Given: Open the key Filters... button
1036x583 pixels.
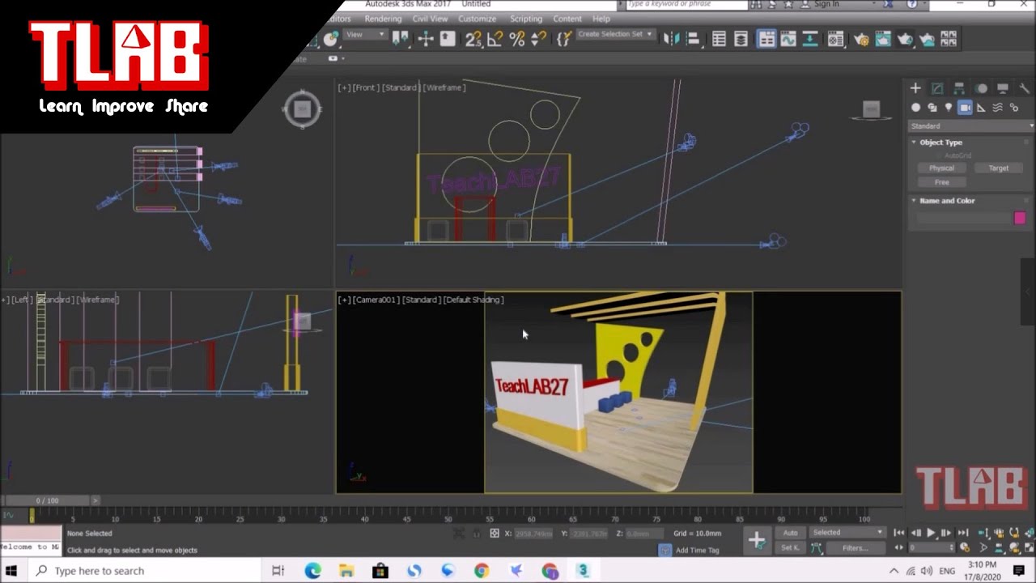Looking at the screenshot, I should [855, 548].
